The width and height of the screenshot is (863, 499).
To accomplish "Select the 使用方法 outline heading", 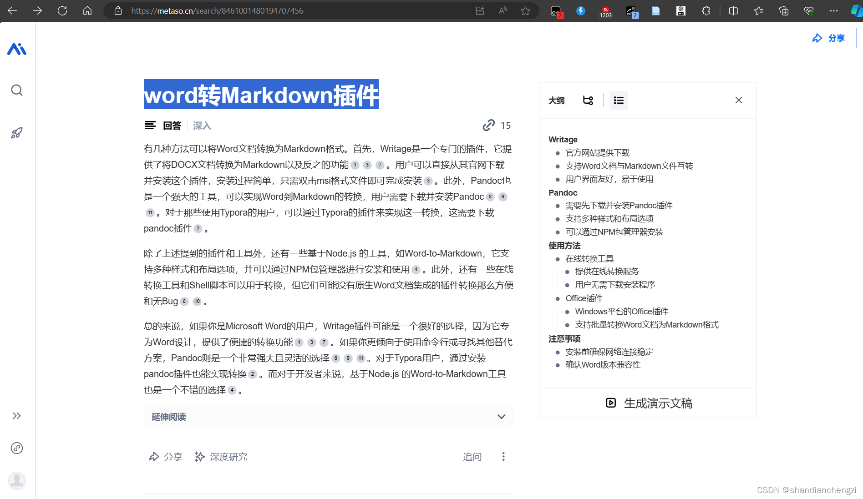I will tap(564, 246).
